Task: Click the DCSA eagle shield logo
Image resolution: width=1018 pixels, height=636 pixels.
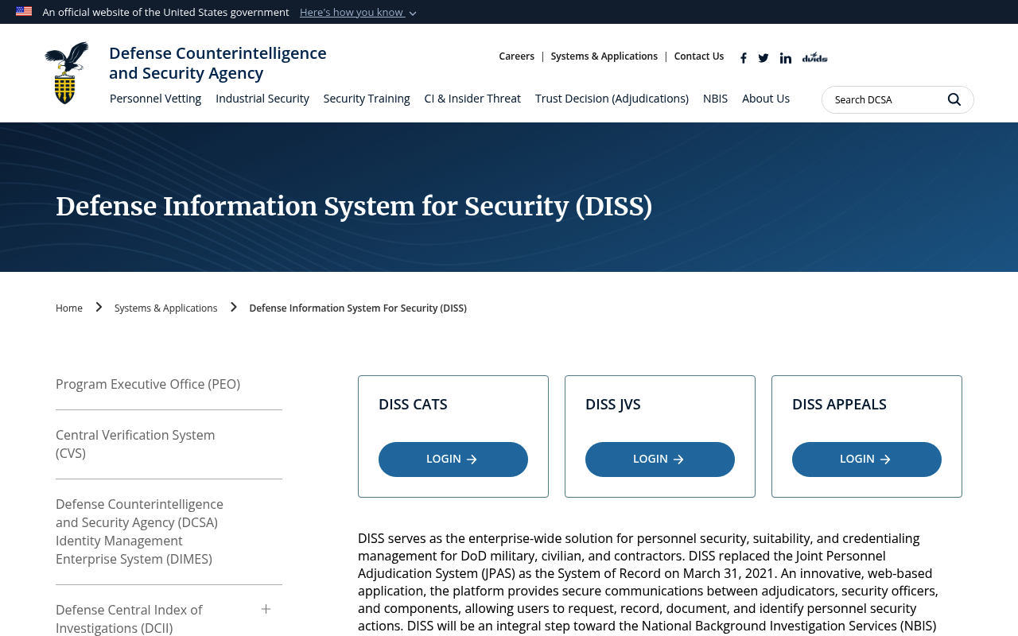Action: point(67,73)
